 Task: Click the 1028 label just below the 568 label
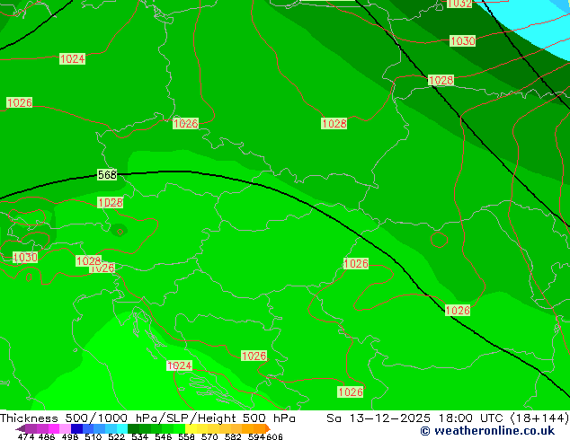111,203
